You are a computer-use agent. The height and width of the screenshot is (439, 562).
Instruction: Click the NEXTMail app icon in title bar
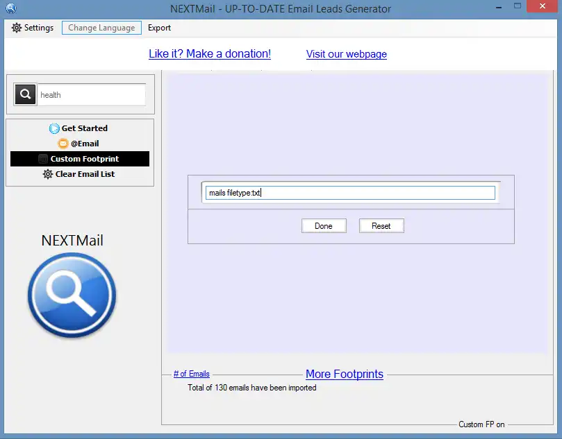coord(11,8)
